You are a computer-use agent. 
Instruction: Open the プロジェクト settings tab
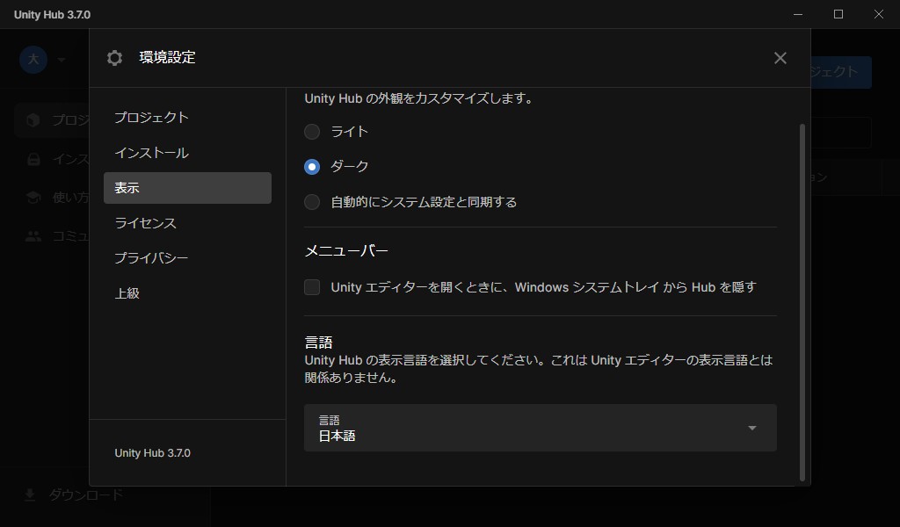(151, 118)
